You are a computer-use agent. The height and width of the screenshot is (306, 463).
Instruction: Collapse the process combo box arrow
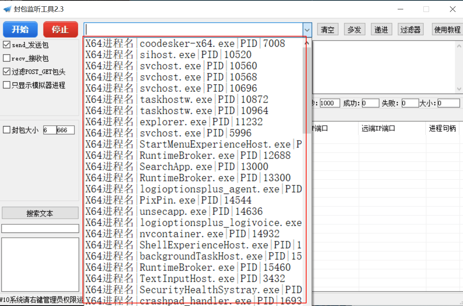click(307, 29)
